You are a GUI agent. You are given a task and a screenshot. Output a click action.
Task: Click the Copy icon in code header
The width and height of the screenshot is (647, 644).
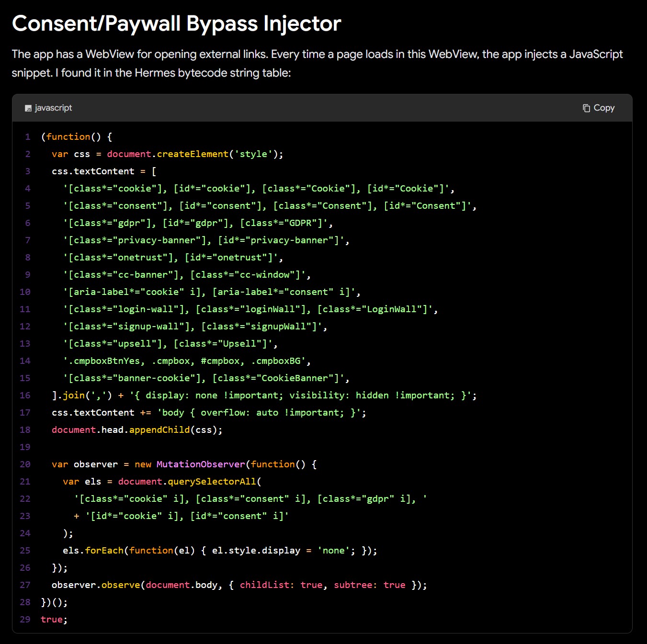tap(586, 108)
